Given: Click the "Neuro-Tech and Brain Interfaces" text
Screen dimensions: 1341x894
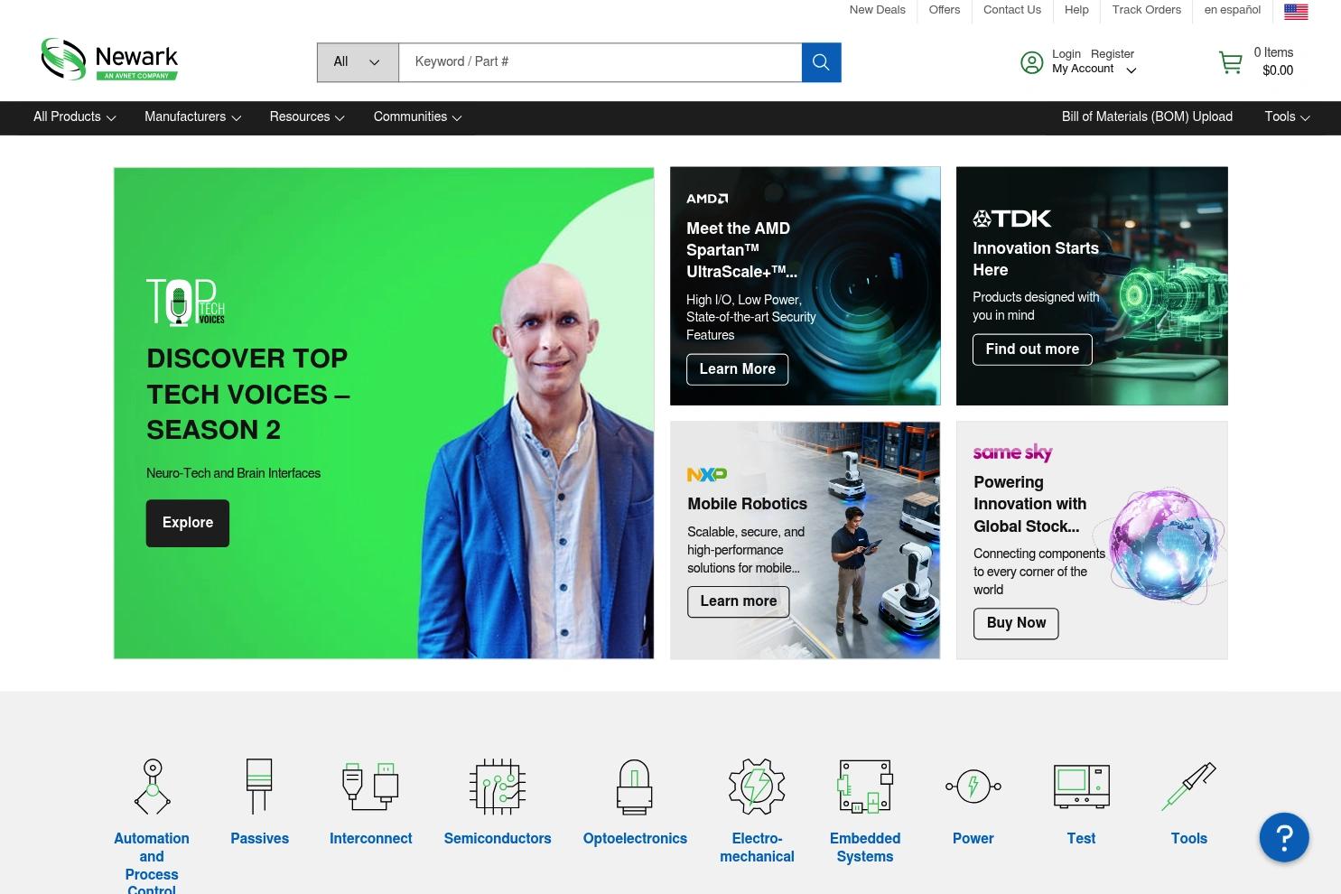Looking at the screenshot, I should tap(233, 473).
